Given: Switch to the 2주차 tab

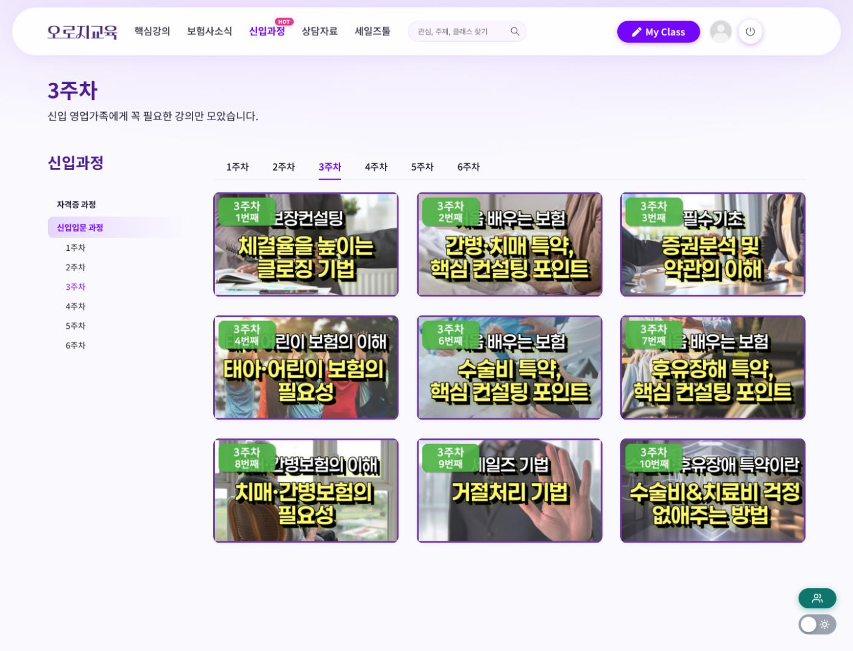Looking at the screenshot, I should (x=284, y=167).
